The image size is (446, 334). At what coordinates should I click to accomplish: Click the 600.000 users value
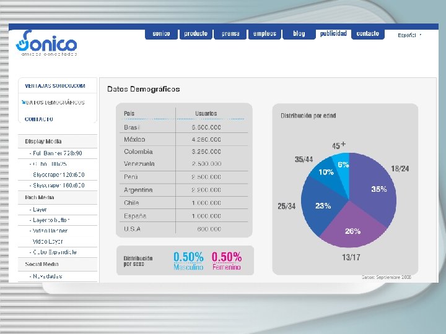coord(209,229)
